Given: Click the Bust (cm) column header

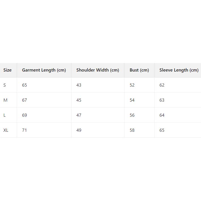Looking at the screenshot, I should click(x=139, y=70).
